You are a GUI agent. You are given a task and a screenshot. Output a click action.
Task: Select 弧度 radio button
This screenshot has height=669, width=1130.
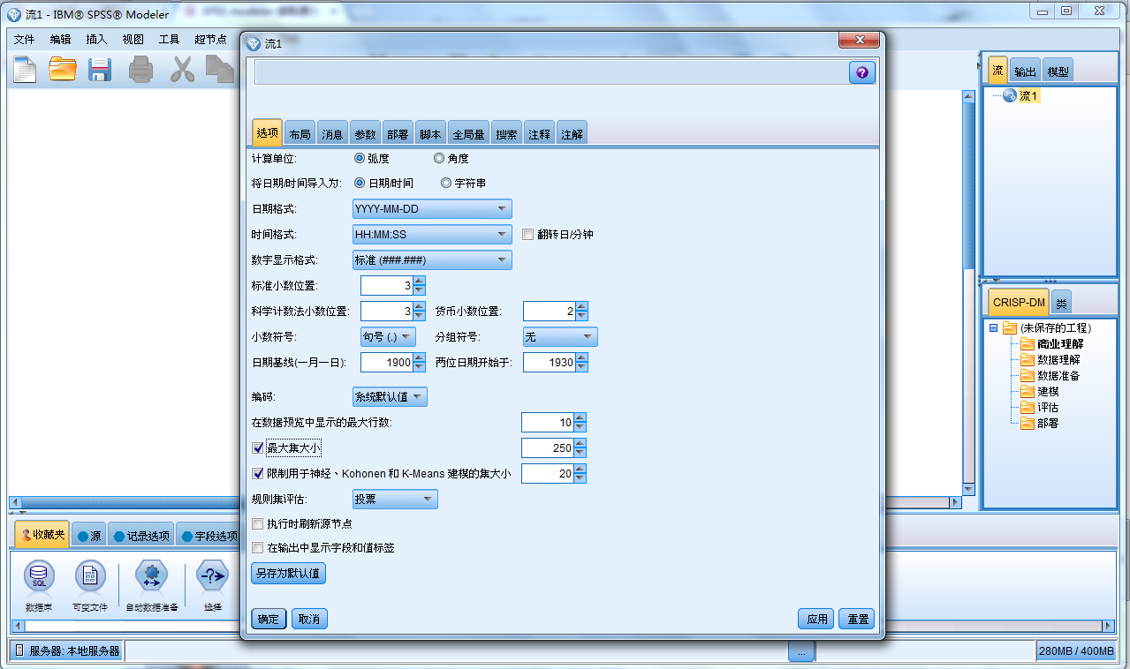pos(360,159)
